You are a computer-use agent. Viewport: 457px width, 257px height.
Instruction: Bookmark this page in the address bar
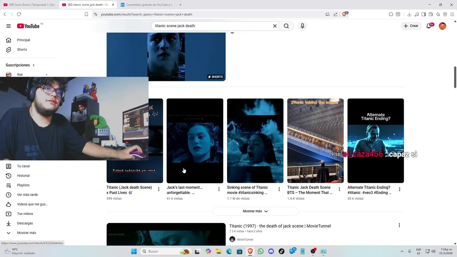point(86,14)
